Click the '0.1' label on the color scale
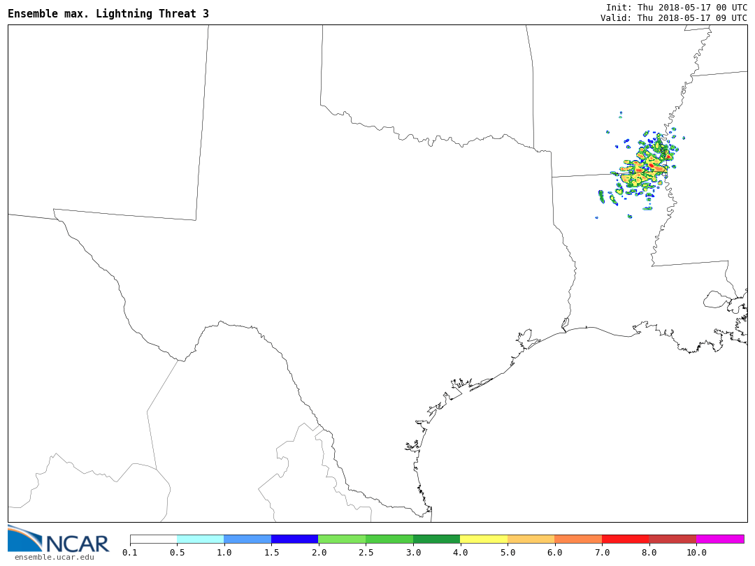 (130, 553)
